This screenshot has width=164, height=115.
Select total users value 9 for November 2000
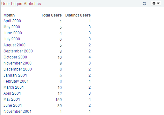point(61,64)
